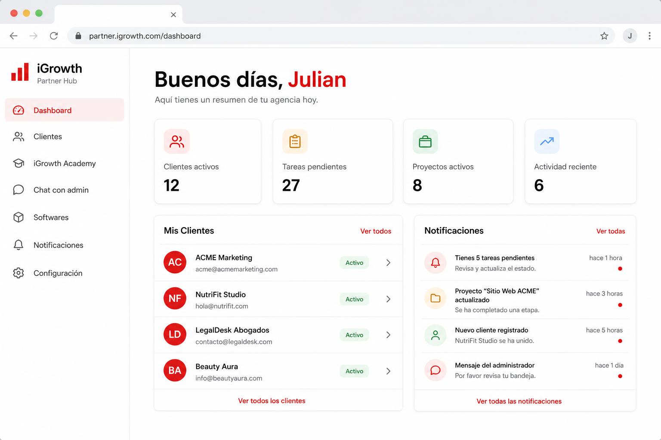The image size is (661, 440).
Task: Click the BA avatar for Beauty Aura
Action: (175, 370)
